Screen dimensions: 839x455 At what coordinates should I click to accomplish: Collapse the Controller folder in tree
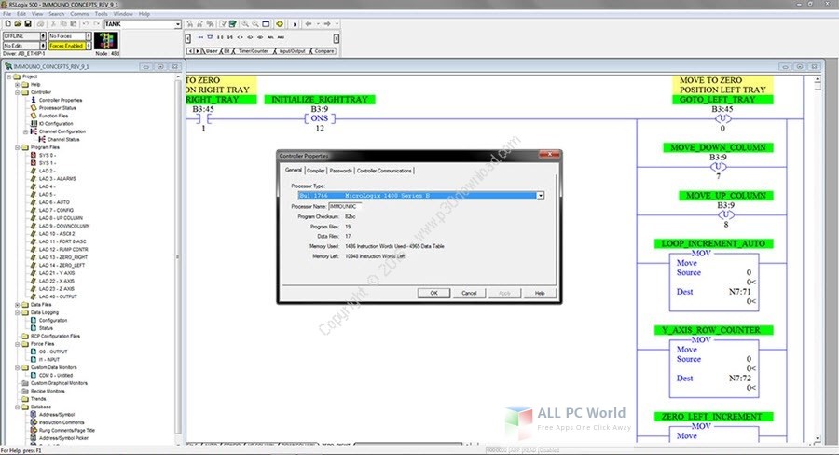click(x=17, y=92)
